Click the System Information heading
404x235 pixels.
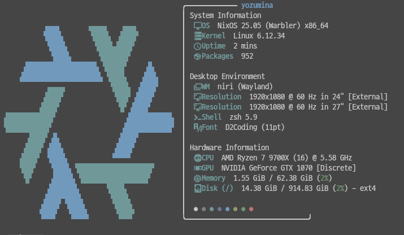(225, 15)
